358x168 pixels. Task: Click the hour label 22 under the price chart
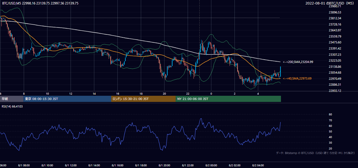click(188, 94)
